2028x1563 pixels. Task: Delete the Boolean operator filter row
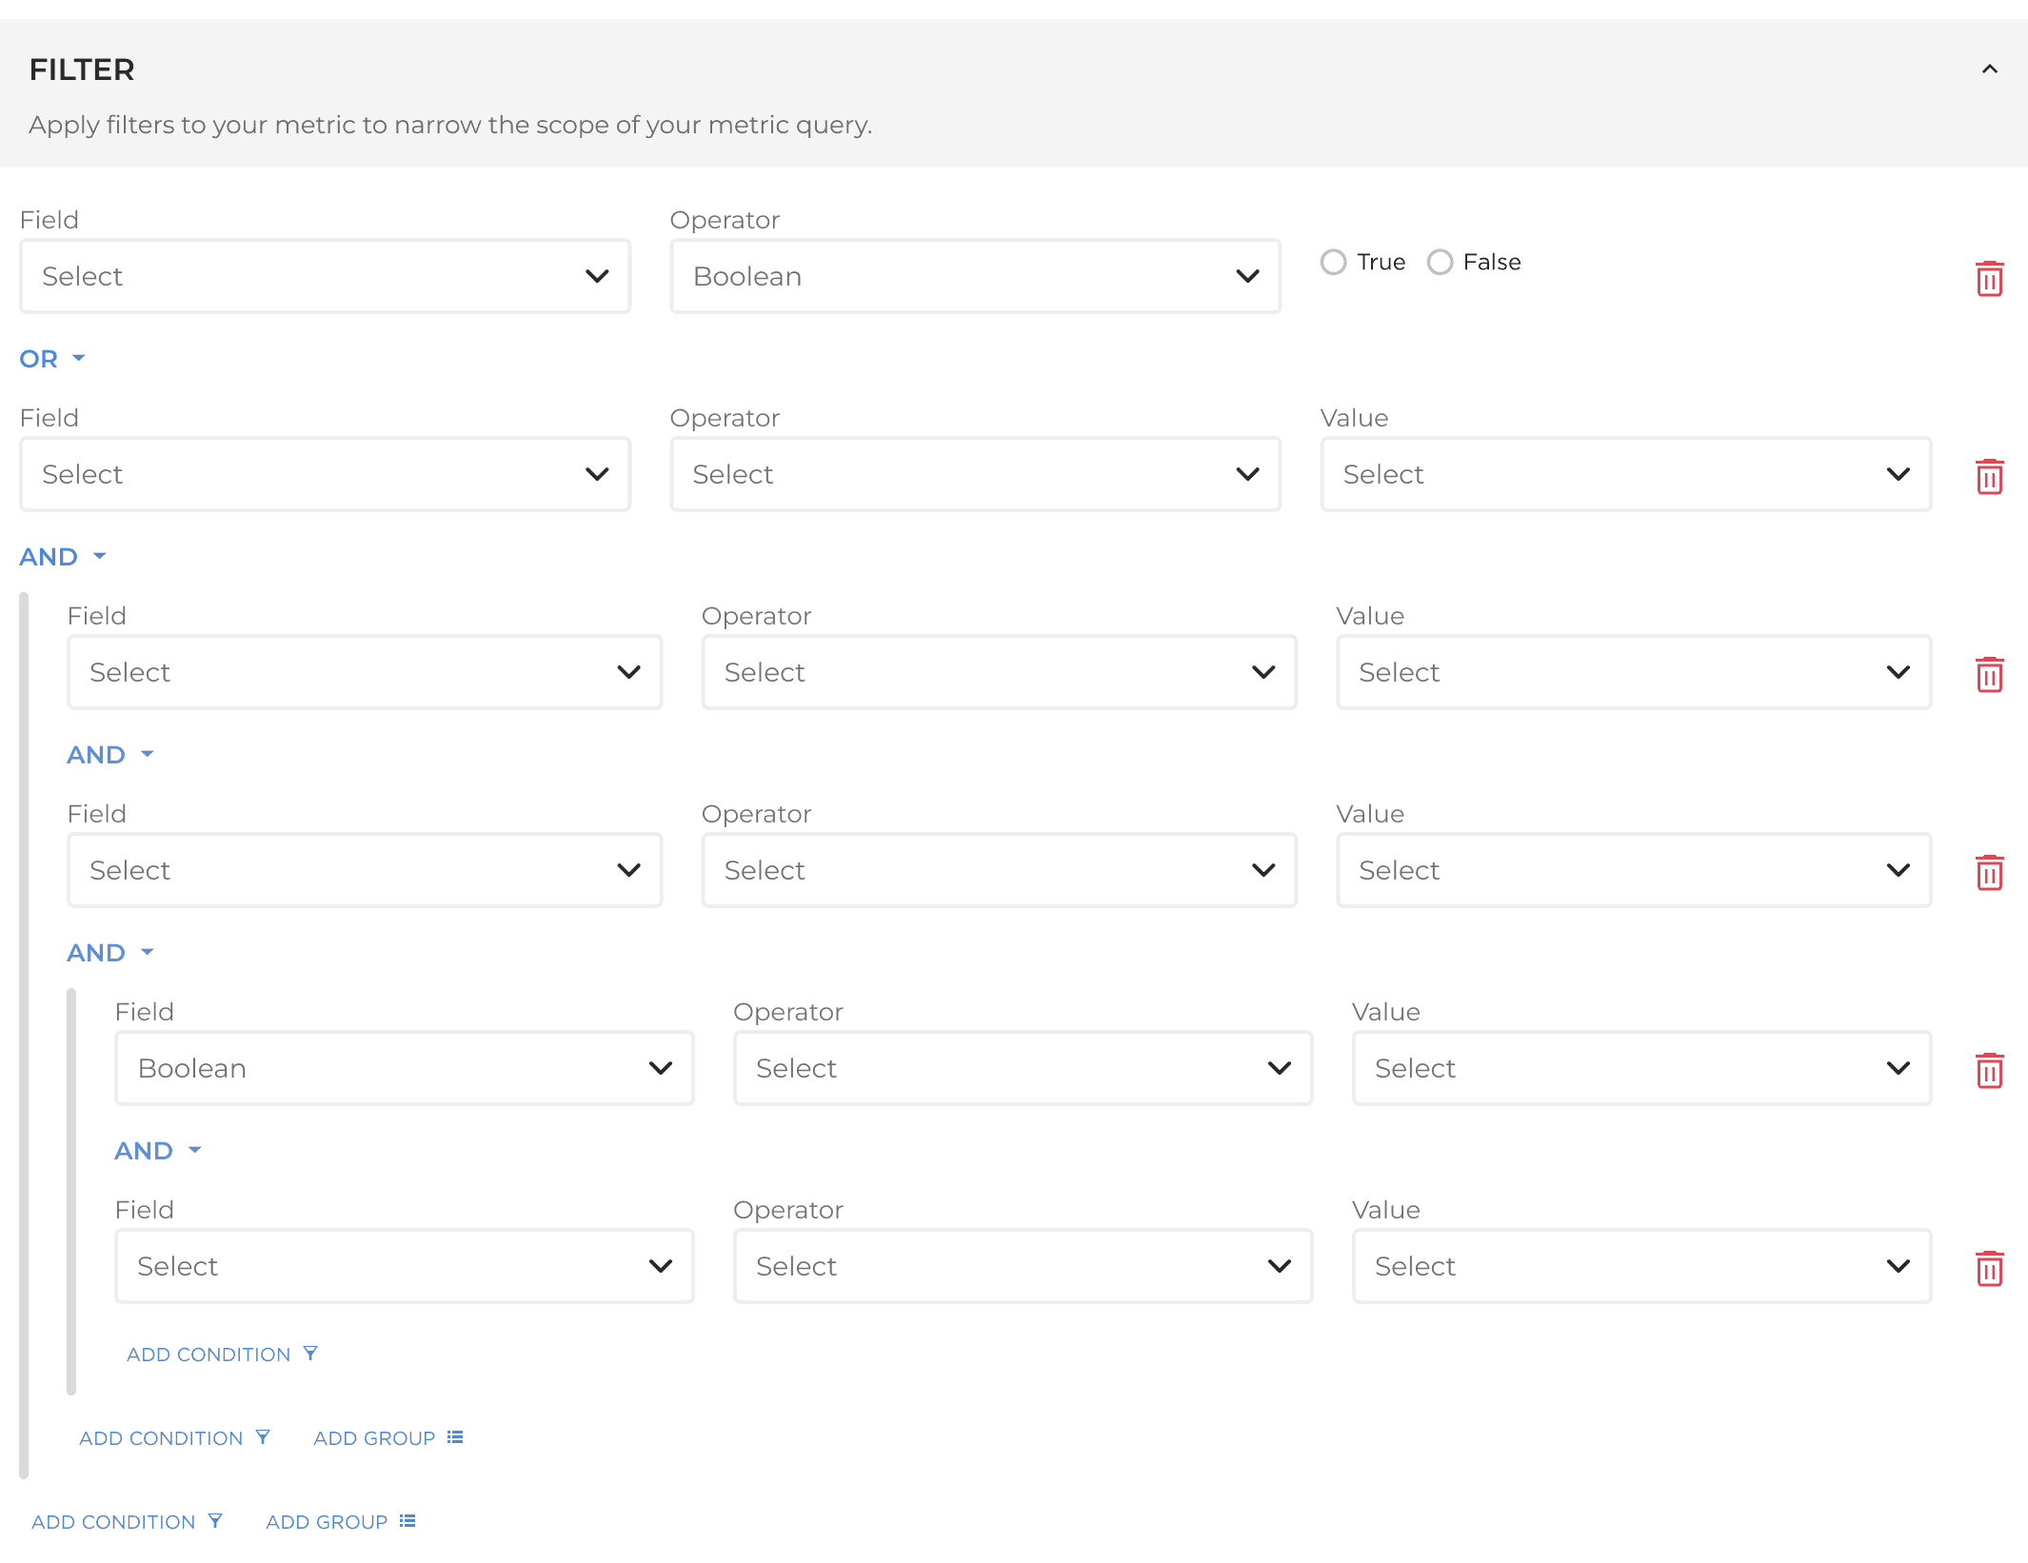coord(1989,278)
